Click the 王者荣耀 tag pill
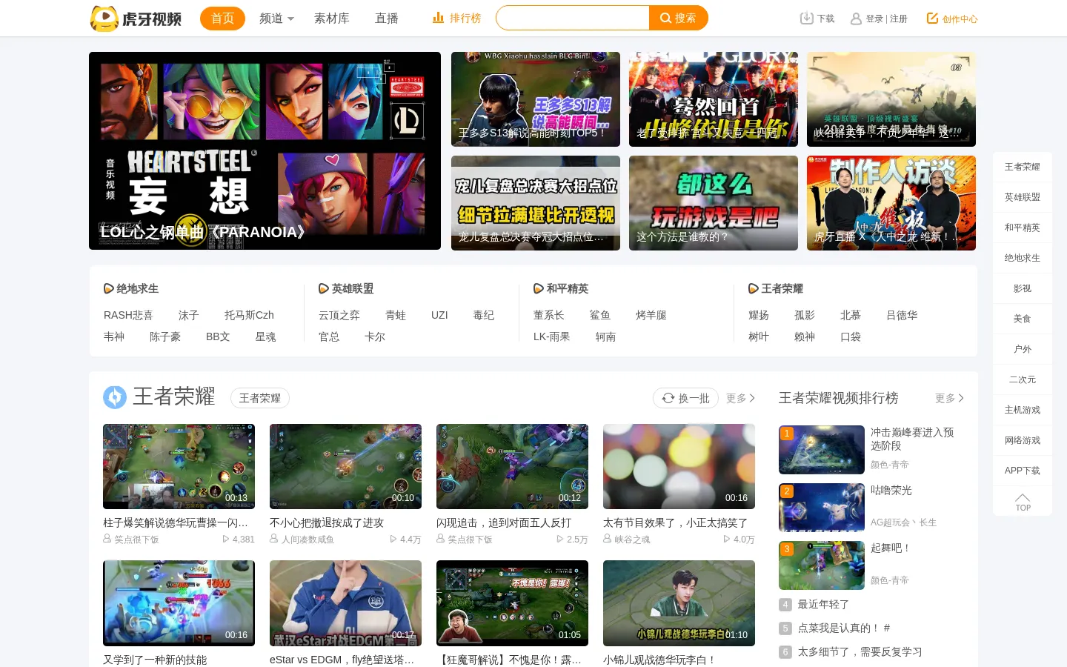Viewport: 1067px width, 667px height. click(260, 398)
